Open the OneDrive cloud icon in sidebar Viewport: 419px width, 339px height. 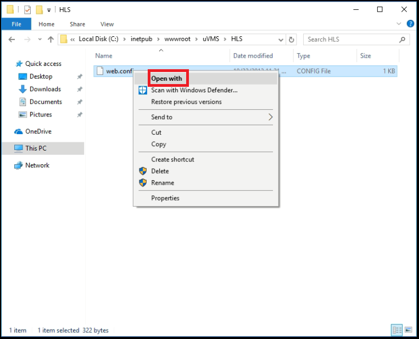click(19, 131)
